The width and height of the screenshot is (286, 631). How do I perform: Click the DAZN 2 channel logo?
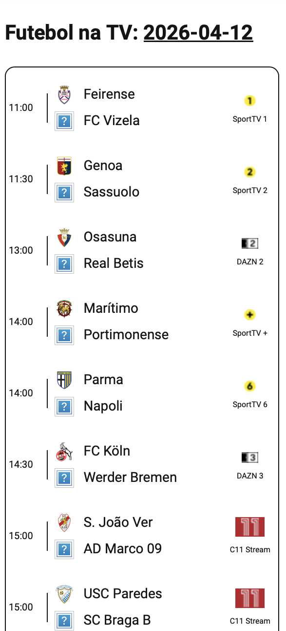(250, 243)
